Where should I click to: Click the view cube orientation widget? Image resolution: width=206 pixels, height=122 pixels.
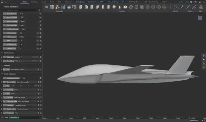point(200,18)
